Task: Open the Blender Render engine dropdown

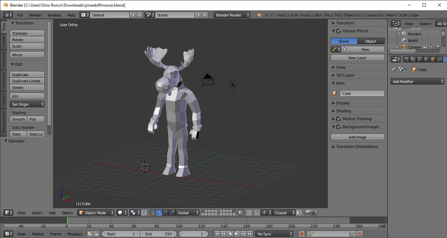Action: 232,15
